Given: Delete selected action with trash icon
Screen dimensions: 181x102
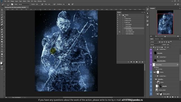Looking at the screenshot, I should click(142, 62).
